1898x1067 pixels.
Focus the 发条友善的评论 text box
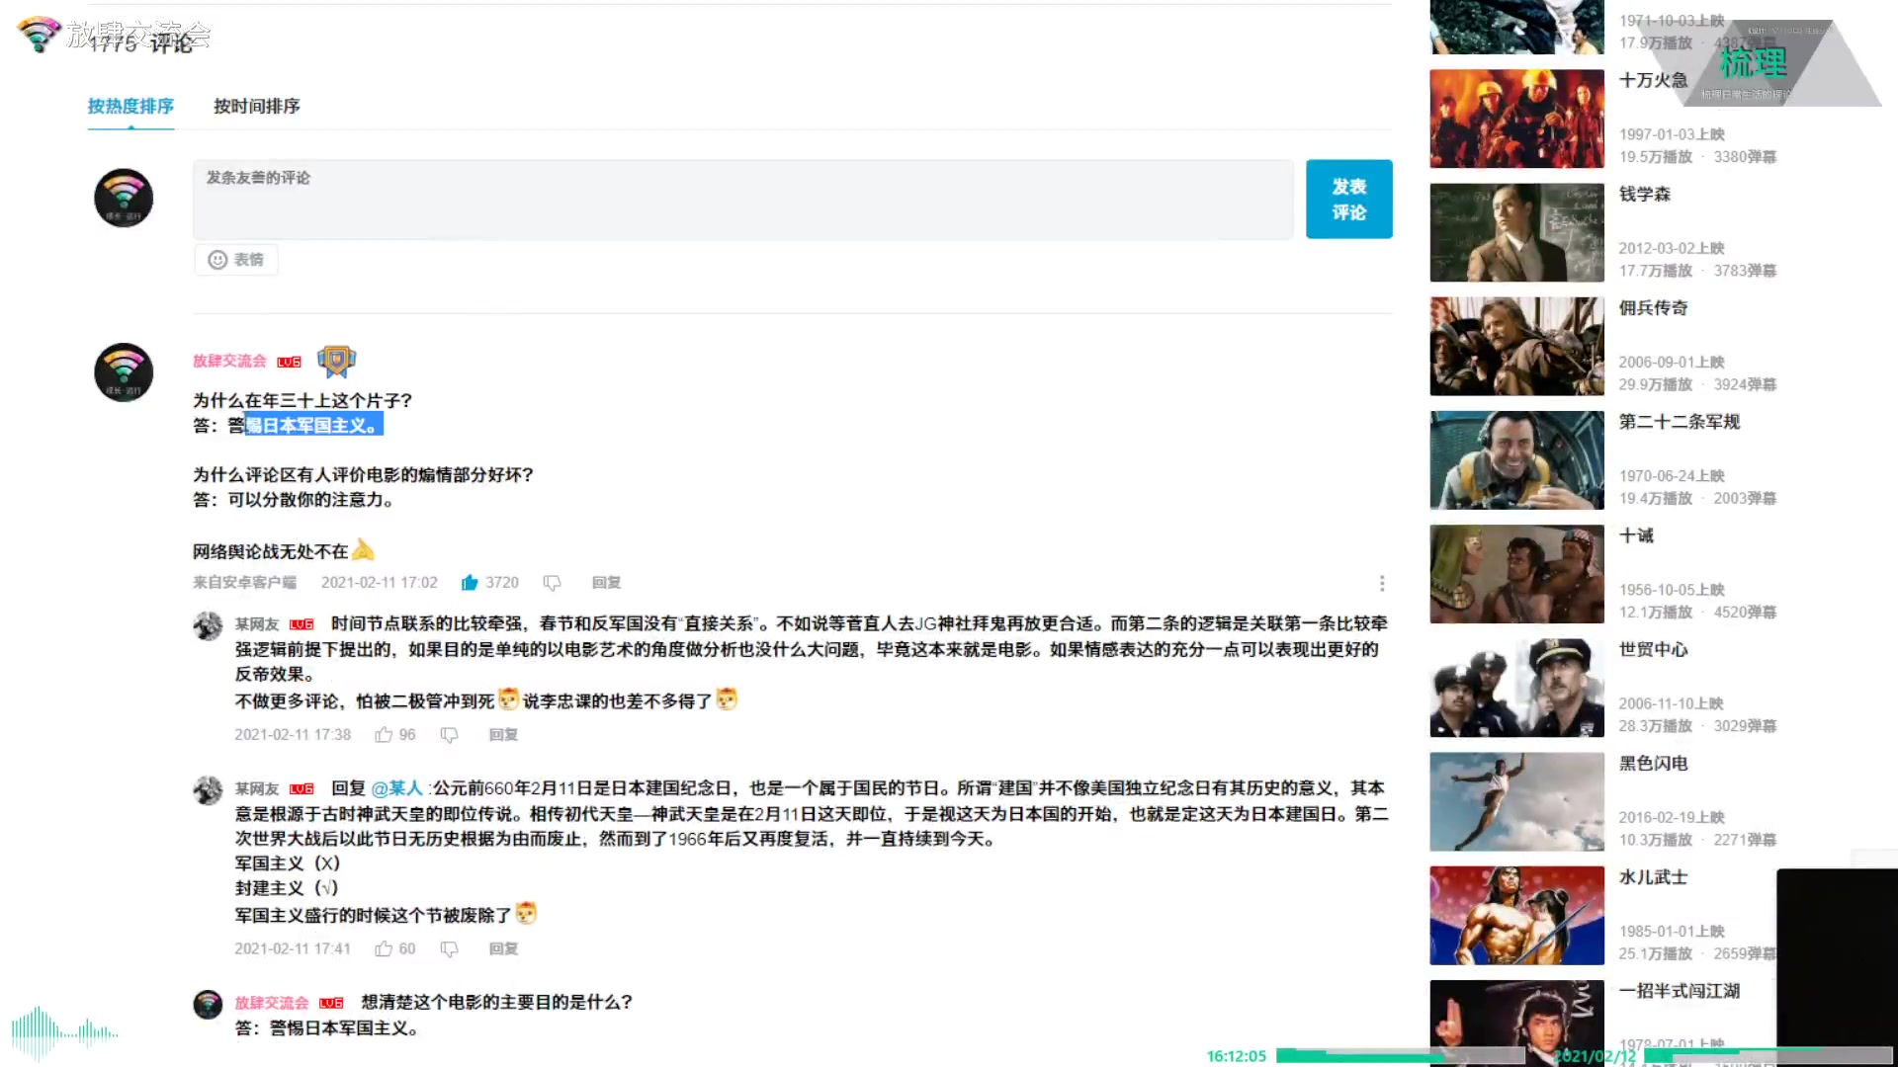[x=742, y=199]
